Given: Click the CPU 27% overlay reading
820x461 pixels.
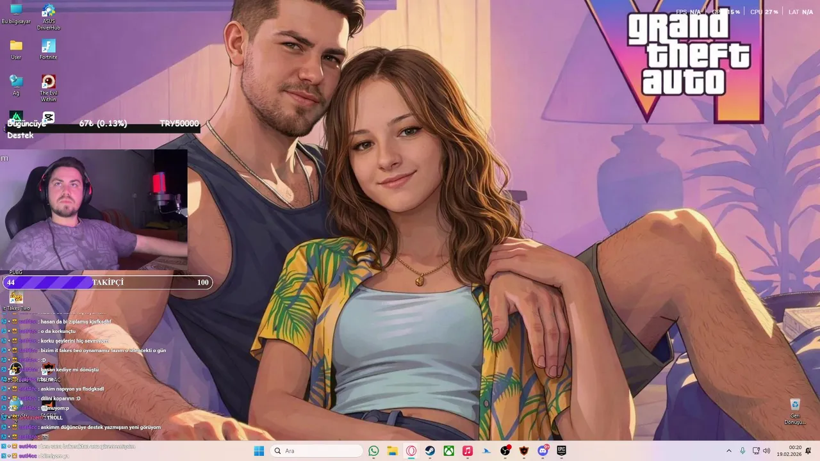Looking at the screenshot, I should tap(764, 12).
